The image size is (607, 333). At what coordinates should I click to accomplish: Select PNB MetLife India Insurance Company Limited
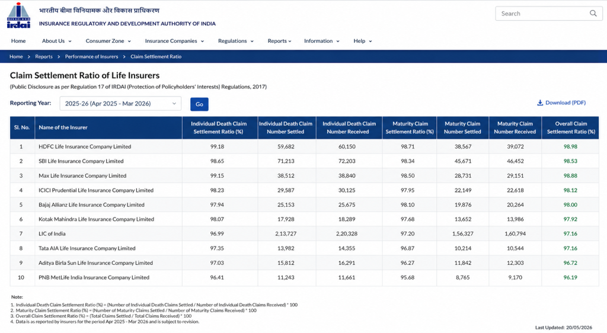click(x=94, y=277)
